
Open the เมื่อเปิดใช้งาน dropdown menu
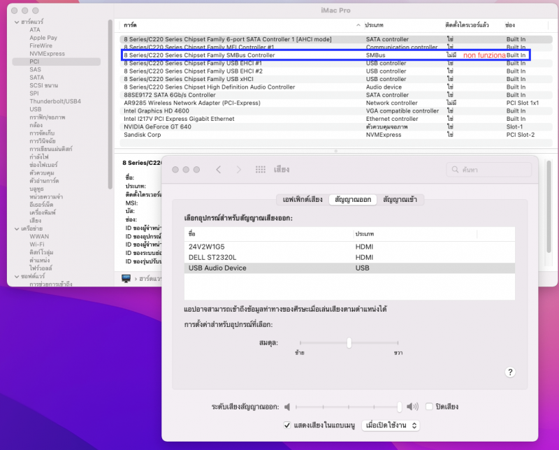[x=391, y=425]
